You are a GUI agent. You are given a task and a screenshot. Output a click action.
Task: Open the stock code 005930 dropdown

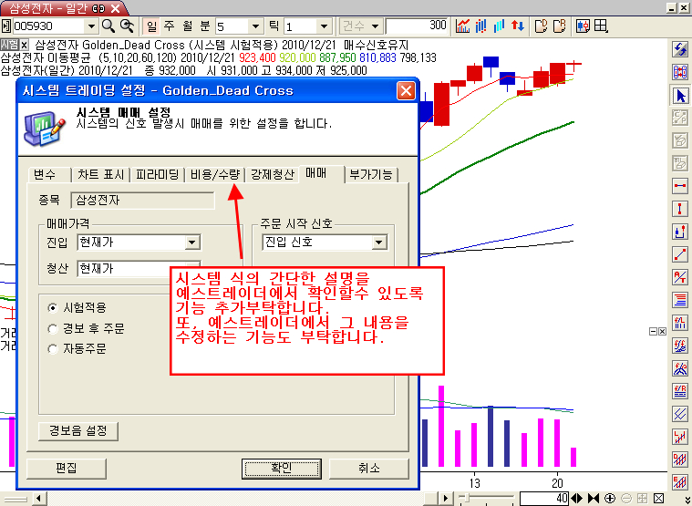click(91, 26)
